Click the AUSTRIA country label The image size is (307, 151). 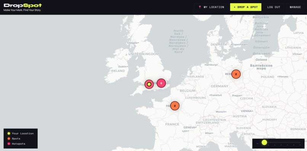240,116
